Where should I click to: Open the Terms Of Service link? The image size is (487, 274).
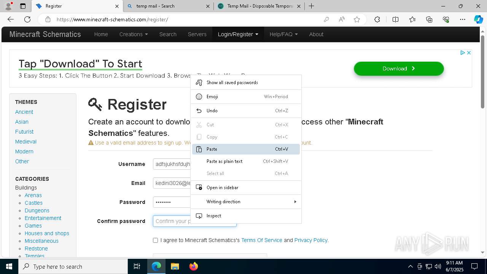click(x=262, y=240)
